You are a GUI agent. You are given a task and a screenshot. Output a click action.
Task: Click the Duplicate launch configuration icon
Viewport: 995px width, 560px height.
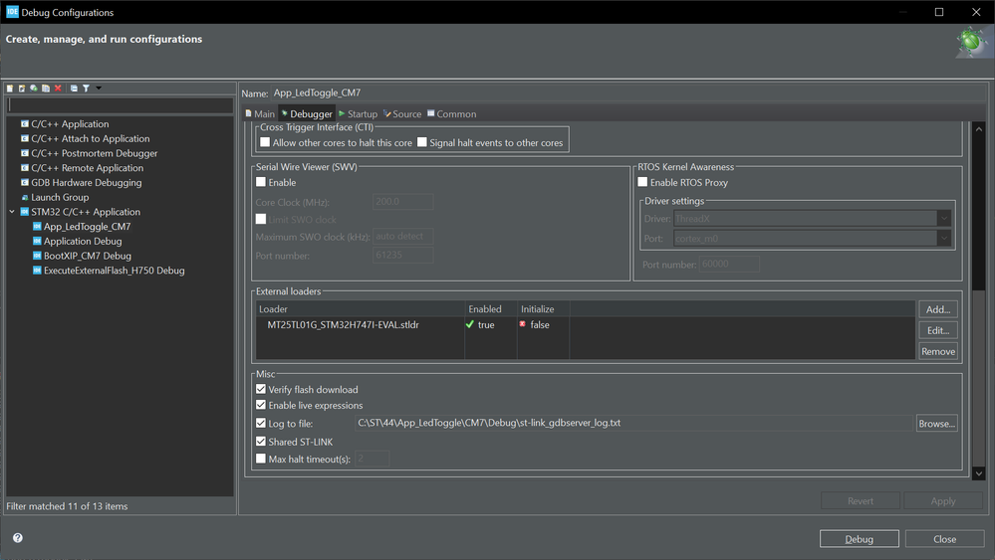click(46, 89)
